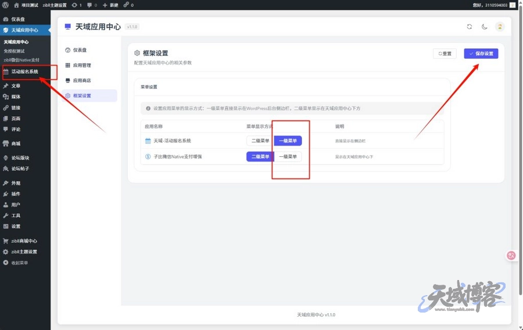Open 天域应用中心 submenu entry
The height and width of the screenshot is (330, 523).
(16, 42)
